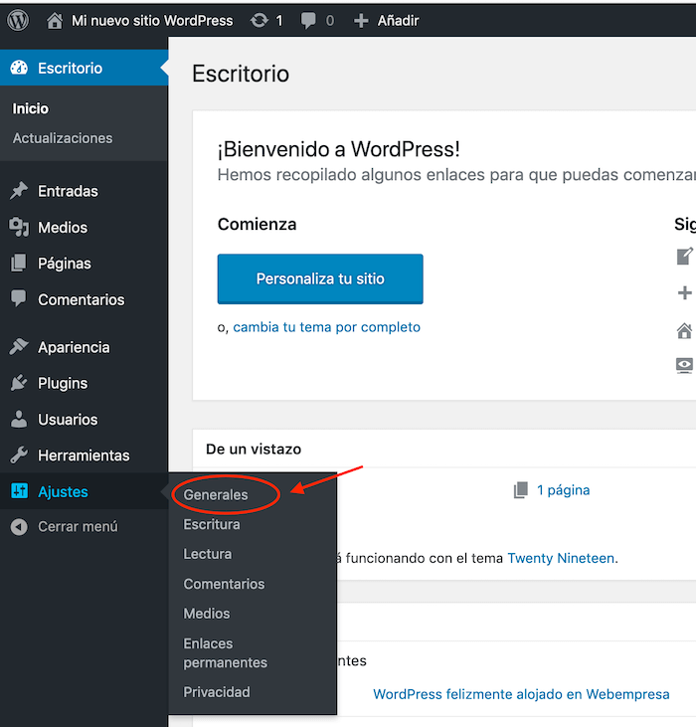Click the Herramientas wrench icon
The image size is (696, 727).
19,454
